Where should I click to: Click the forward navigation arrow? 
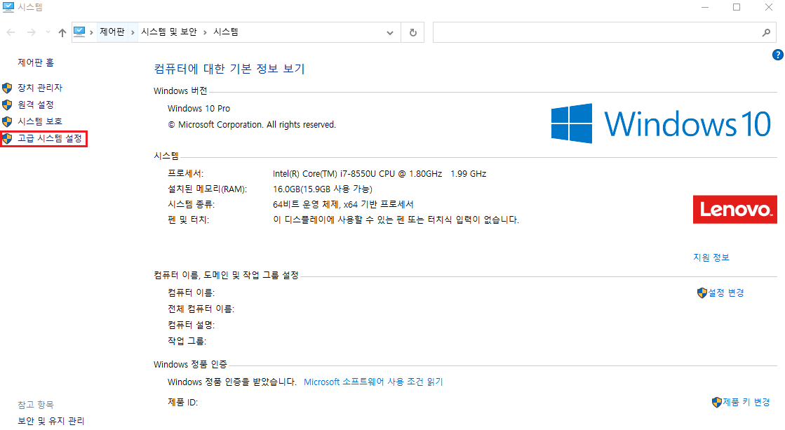[31, 32]
